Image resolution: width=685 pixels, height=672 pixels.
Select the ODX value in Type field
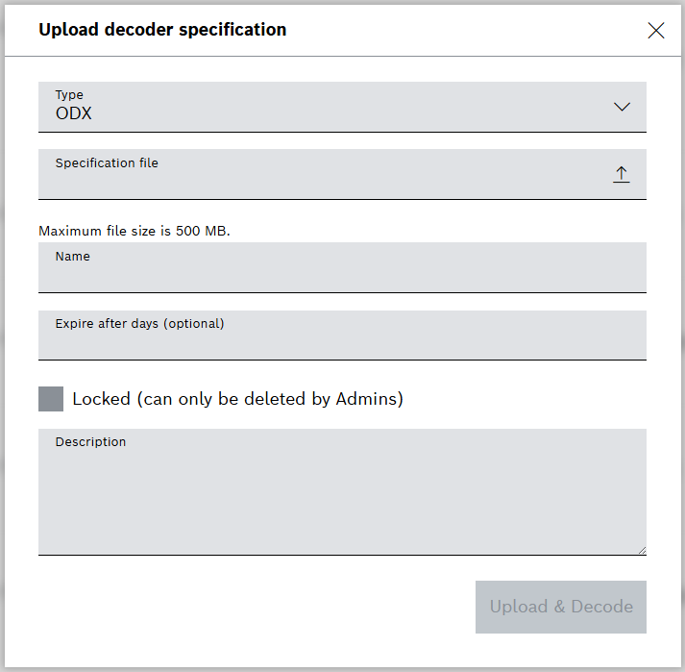(74, 114)
